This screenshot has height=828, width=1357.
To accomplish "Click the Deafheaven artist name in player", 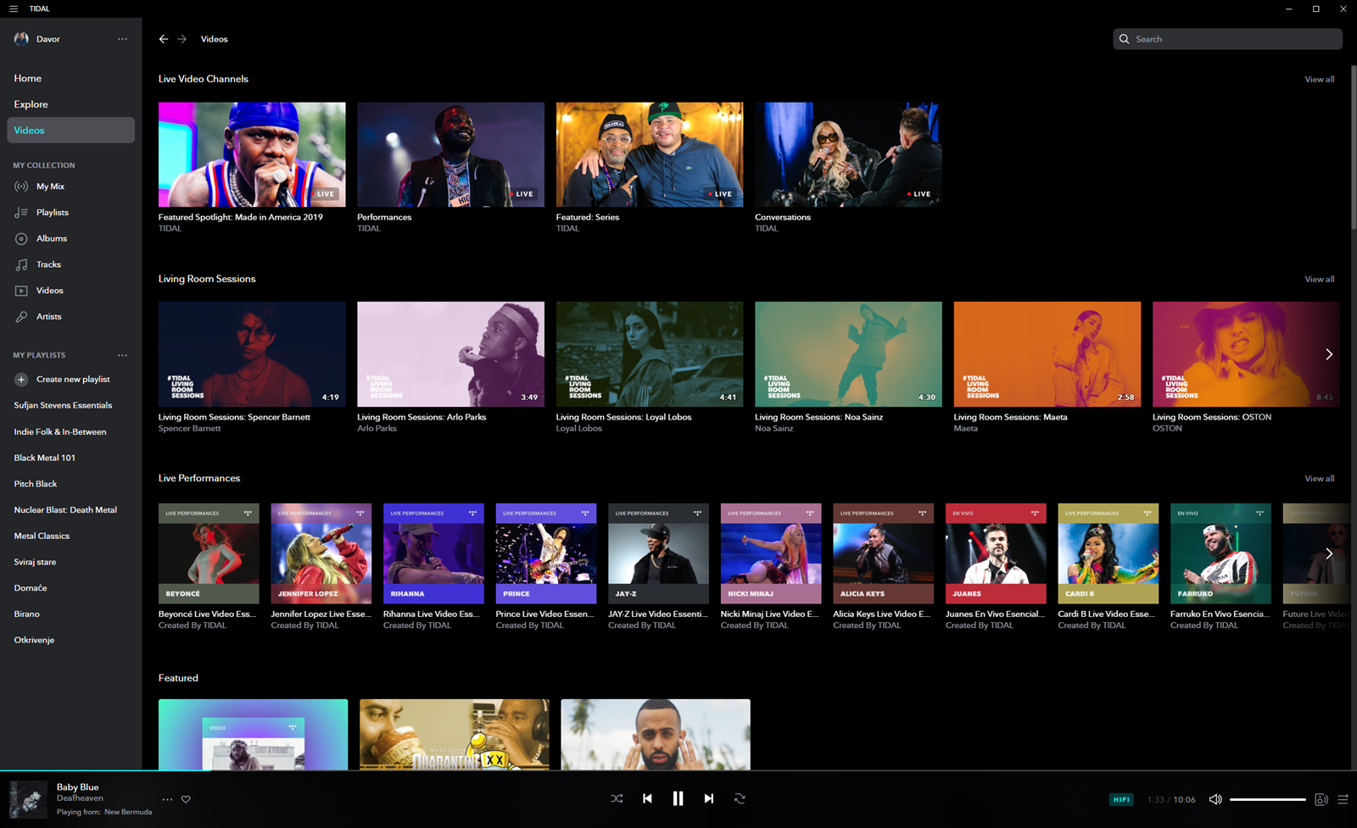I will point(80,798).
